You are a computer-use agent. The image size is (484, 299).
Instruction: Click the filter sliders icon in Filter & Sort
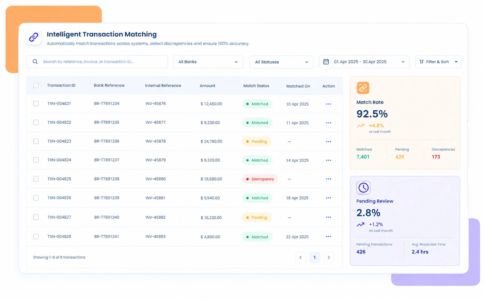[421, 62]
